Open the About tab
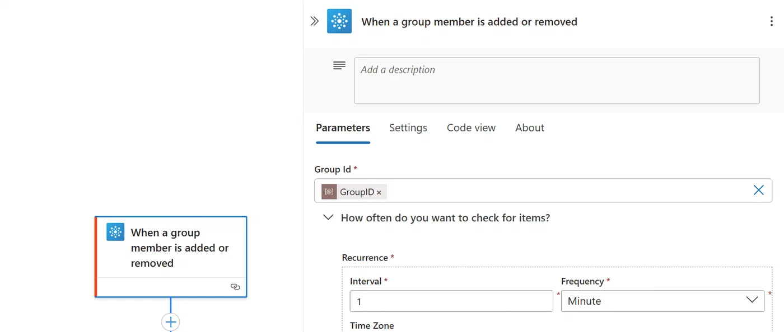Screen dimensions: 784x332 pos(530,127)
